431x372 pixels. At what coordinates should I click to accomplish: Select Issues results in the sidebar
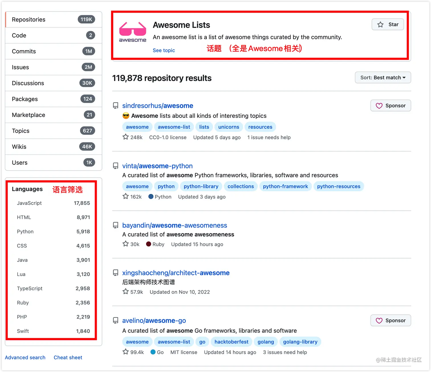click(x=54, y=67)
